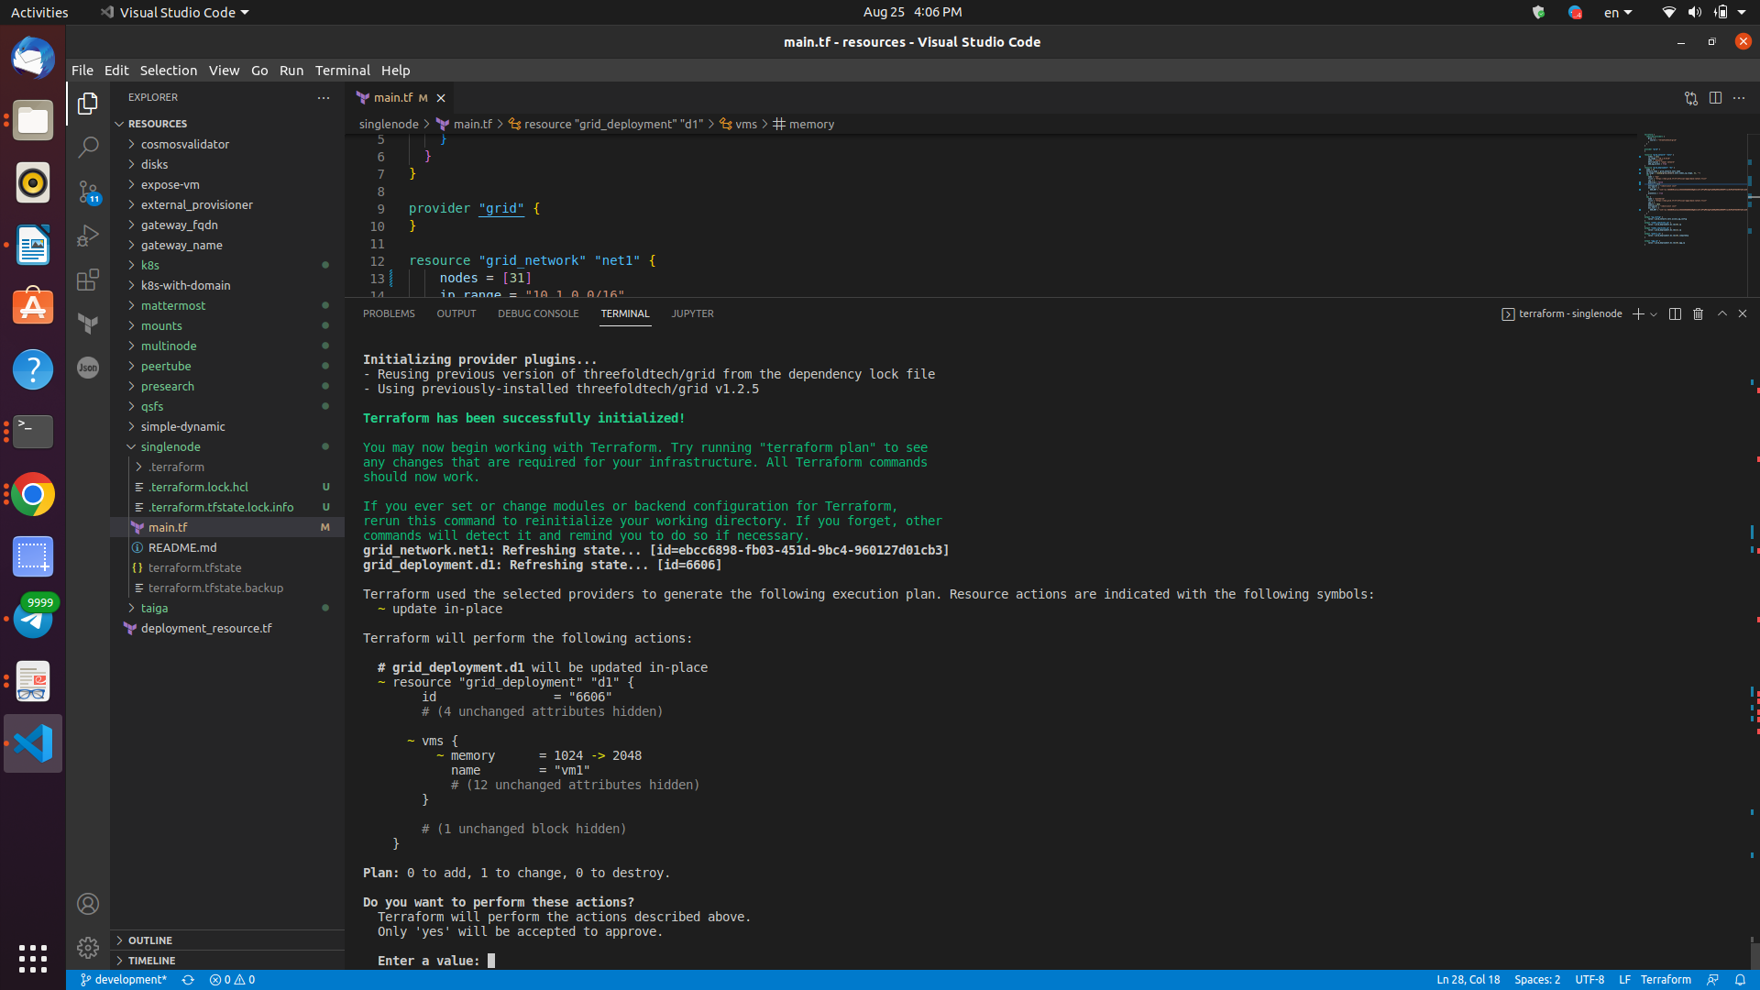Open the Manage gear in the activity bar
This screenshot has height=990, width=1760.
point(88,948)
